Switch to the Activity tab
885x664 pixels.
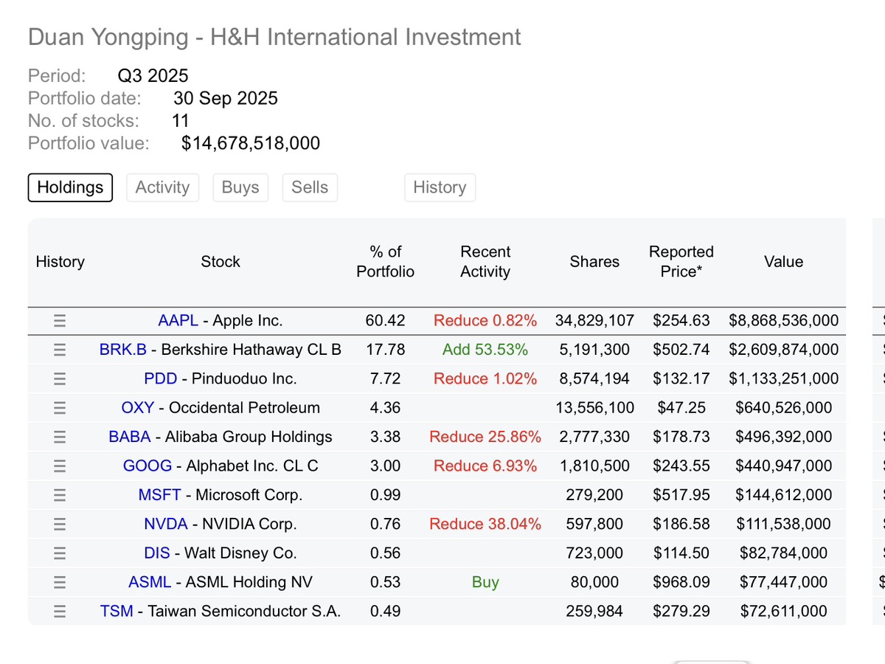(x=162, y=187)
